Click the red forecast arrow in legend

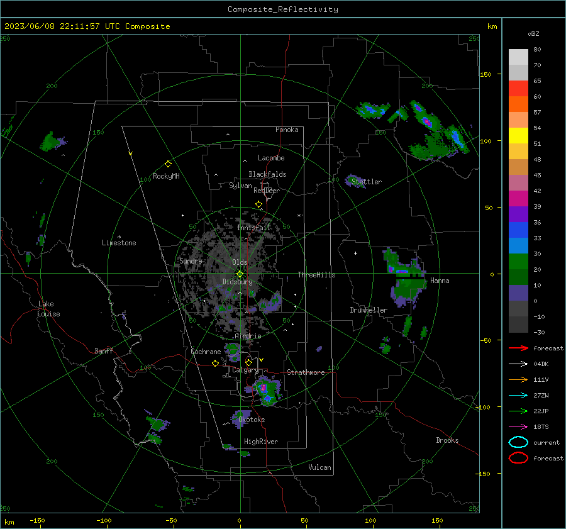click(x=518, y=348)
